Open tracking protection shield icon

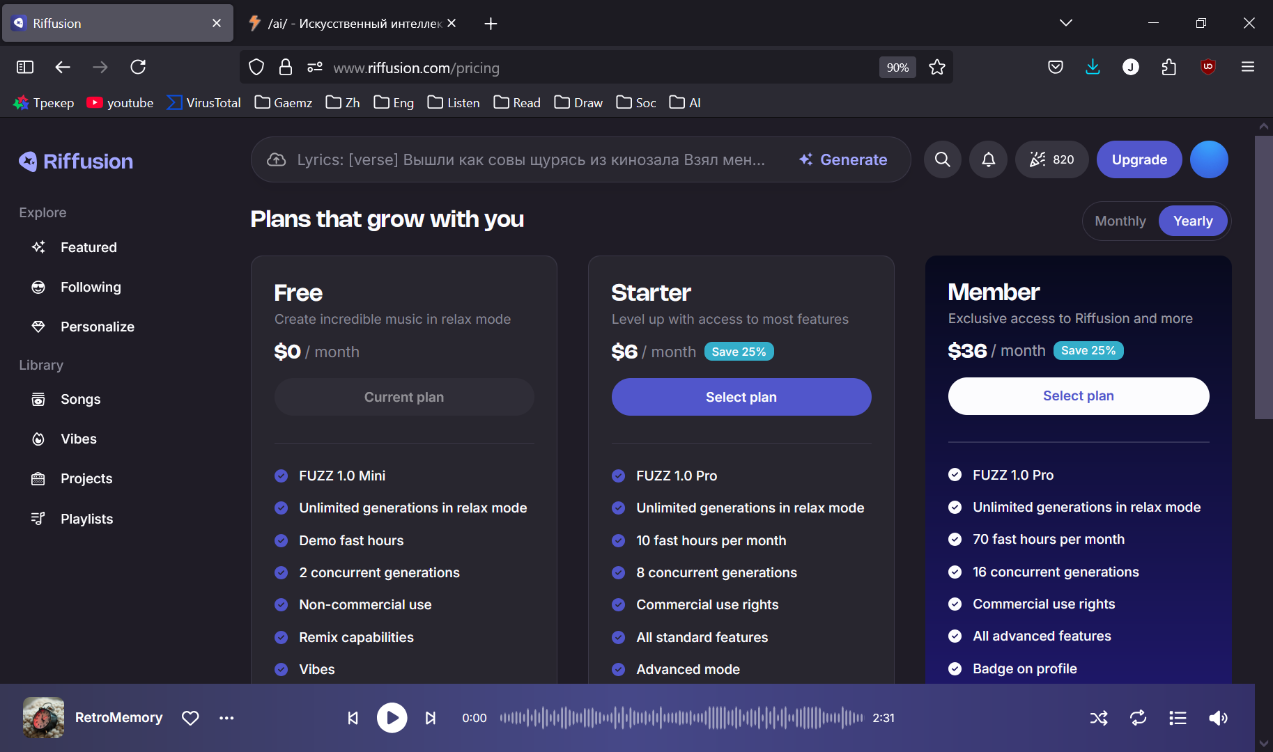click(256, 68)
